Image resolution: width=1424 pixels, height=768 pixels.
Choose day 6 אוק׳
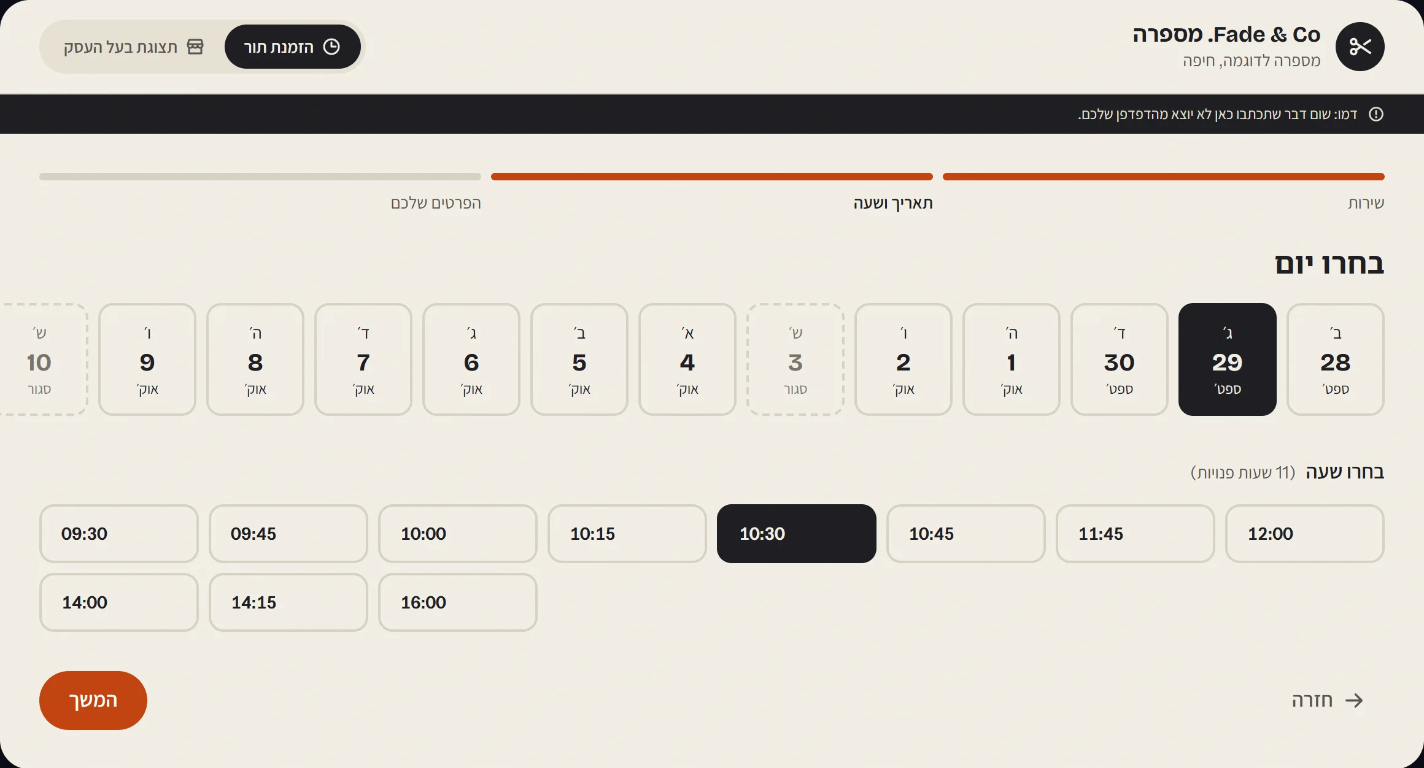point(471,359)
